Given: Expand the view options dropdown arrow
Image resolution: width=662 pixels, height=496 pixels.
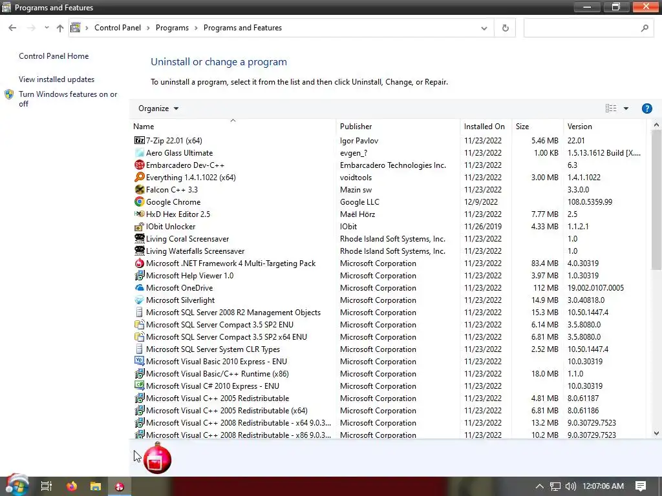Looking at the screenshot, I should (626, 108).
